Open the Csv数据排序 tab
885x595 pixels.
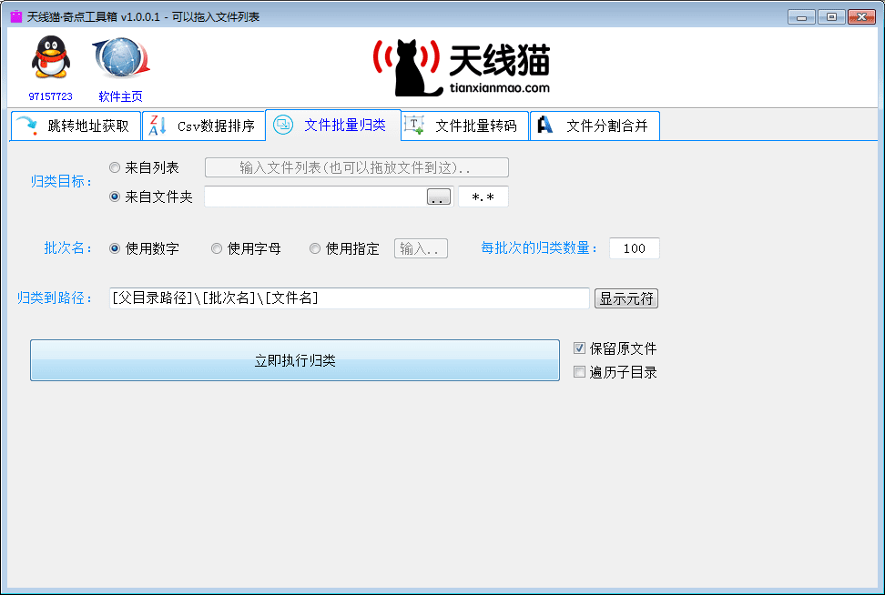(x=204, y=126)
